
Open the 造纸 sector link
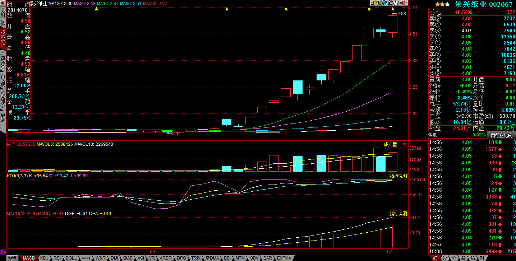click(433, 135)
